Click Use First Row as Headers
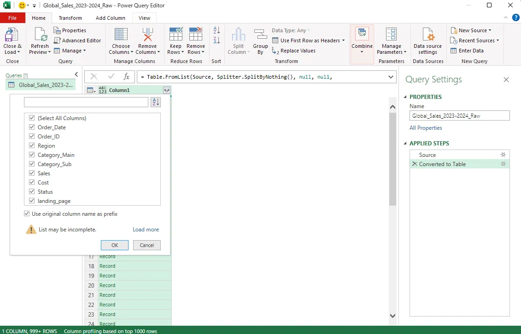 pyautogui.click(x=309, y=40)
